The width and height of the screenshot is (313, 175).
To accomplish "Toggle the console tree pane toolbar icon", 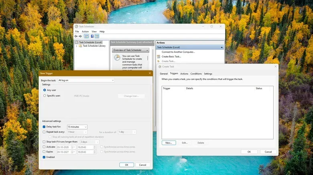I will (86, 36).
